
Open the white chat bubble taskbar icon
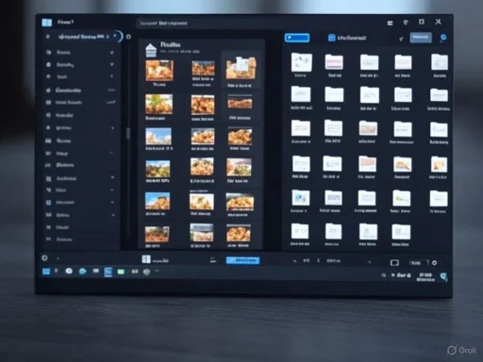click(x=69, y=271)
